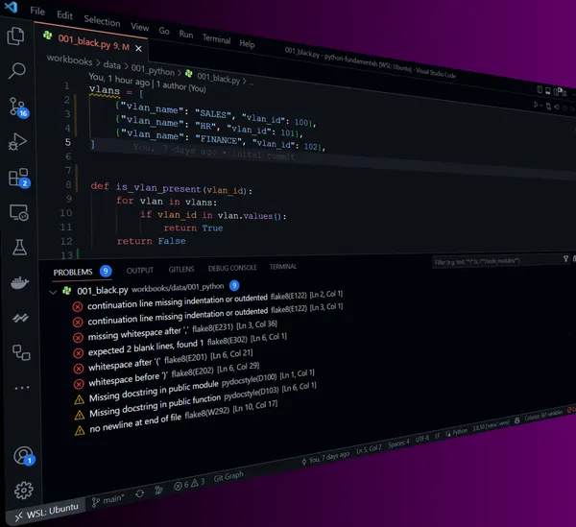This screenshot has width=576, height=527.
Task: Toggle the secondary side bar layout icon
Action: coord(556,92)
